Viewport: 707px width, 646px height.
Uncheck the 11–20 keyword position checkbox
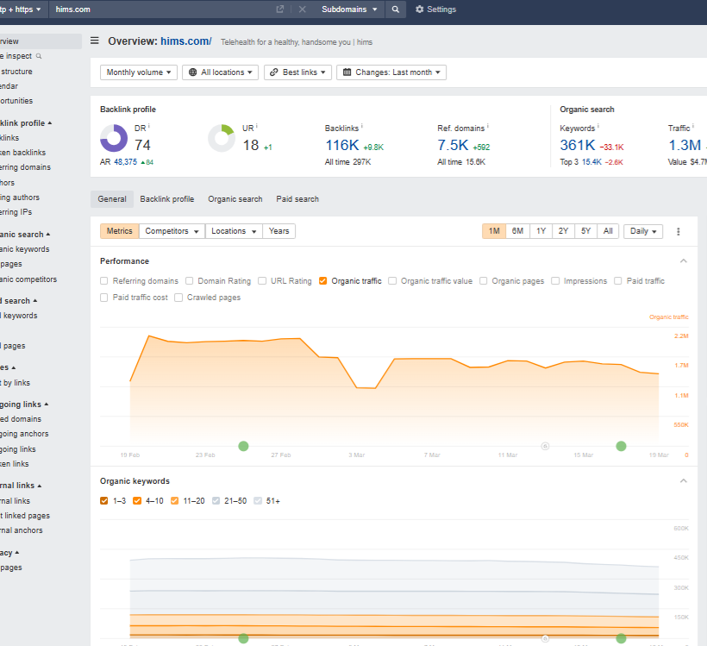(174, 501)
